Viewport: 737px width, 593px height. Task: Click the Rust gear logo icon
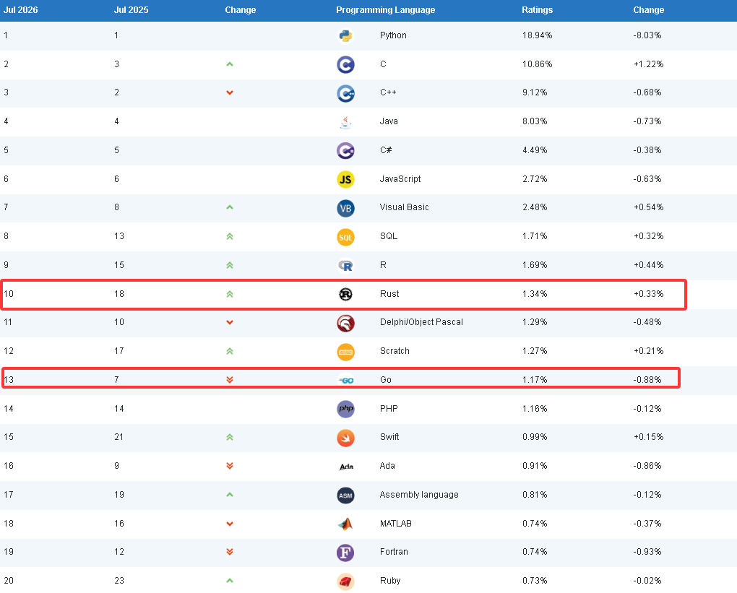tap(345, 294)
